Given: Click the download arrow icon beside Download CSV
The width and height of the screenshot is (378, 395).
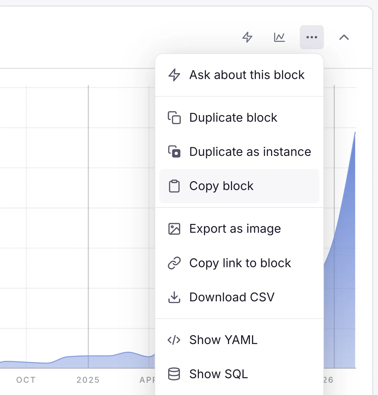Looking at the screenshot, I should pyautogui.click(x=174, y=297).
